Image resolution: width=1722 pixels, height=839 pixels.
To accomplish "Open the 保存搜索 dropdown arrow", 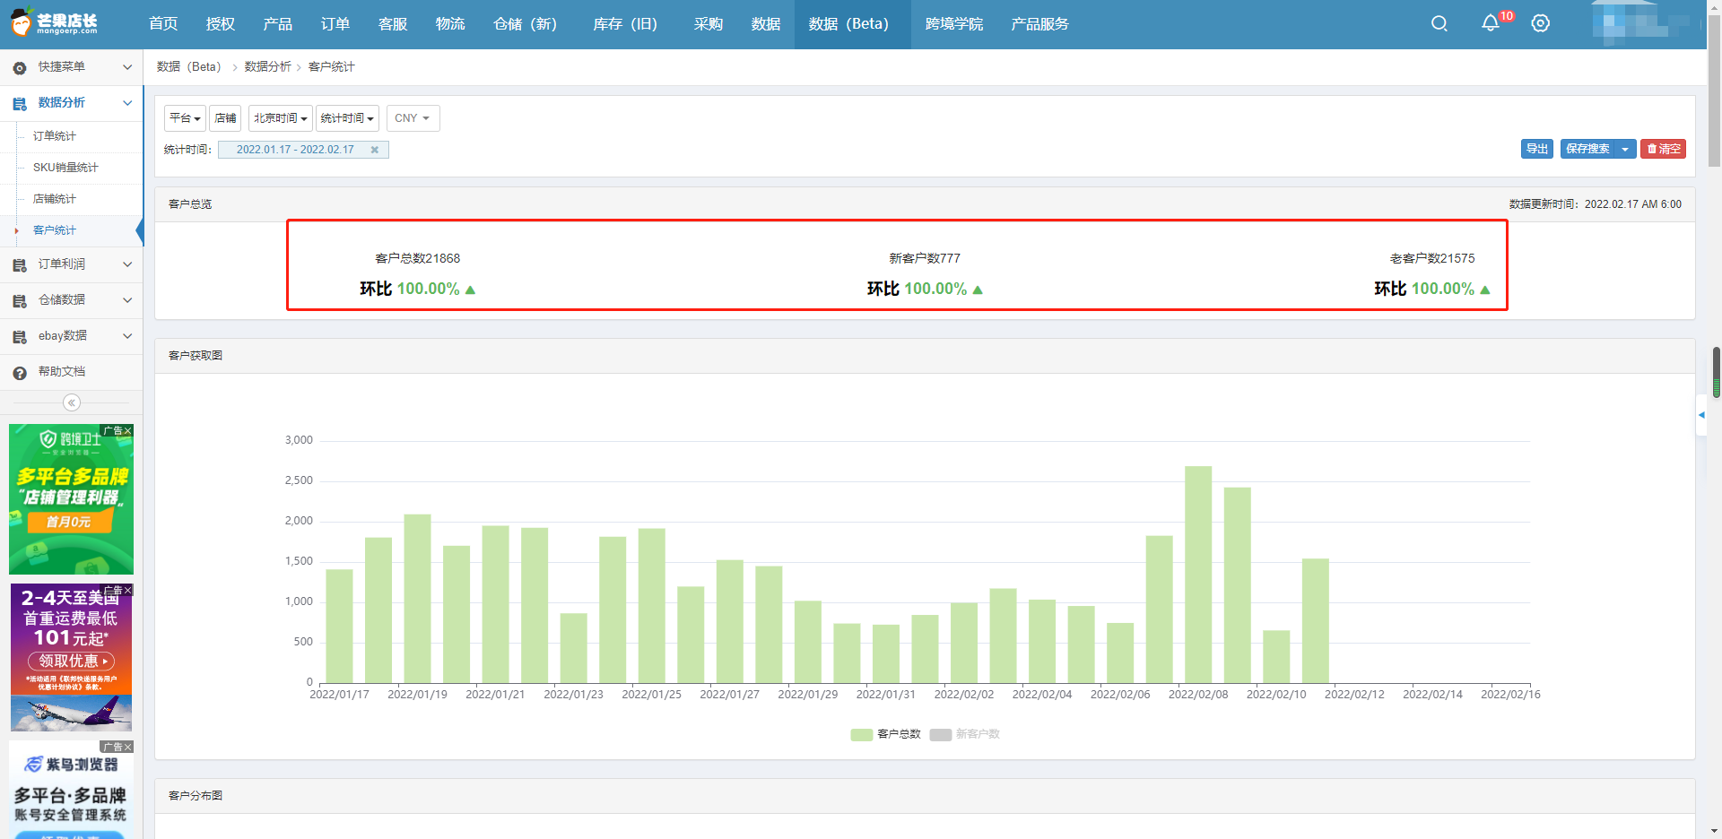I will click(x=1625, y=149).
